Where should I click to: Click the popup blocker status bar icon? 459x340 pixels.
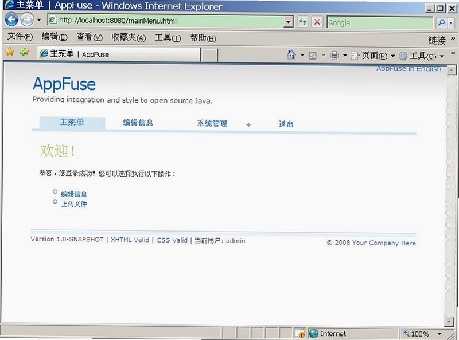click(x=300, y=333)
